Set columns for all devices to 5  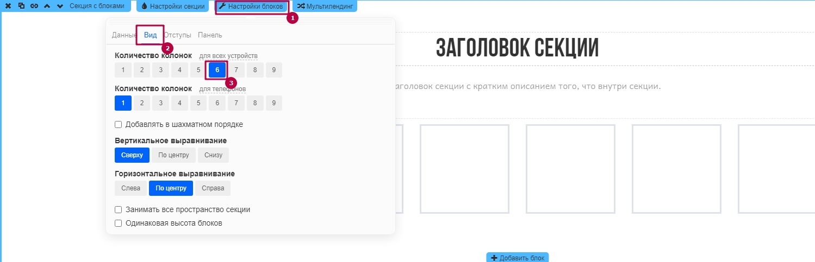click(x=198, y=70)
